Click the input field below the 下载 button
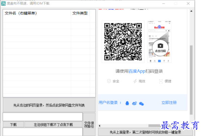 pos(43,132)
